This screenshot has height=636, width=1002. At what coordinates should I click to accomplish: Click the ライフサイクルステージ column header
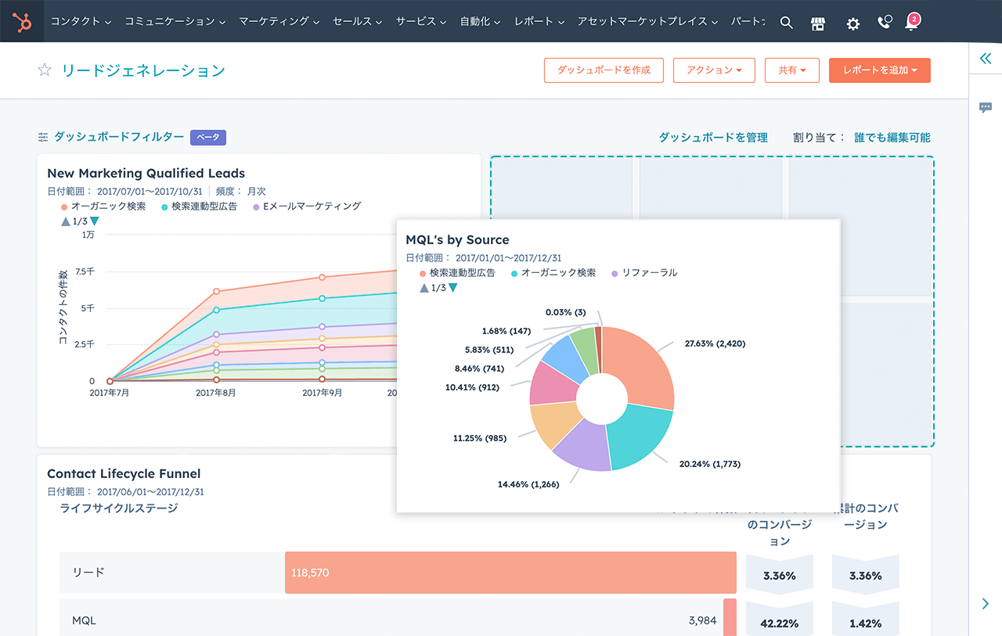(x=119, y=508)
